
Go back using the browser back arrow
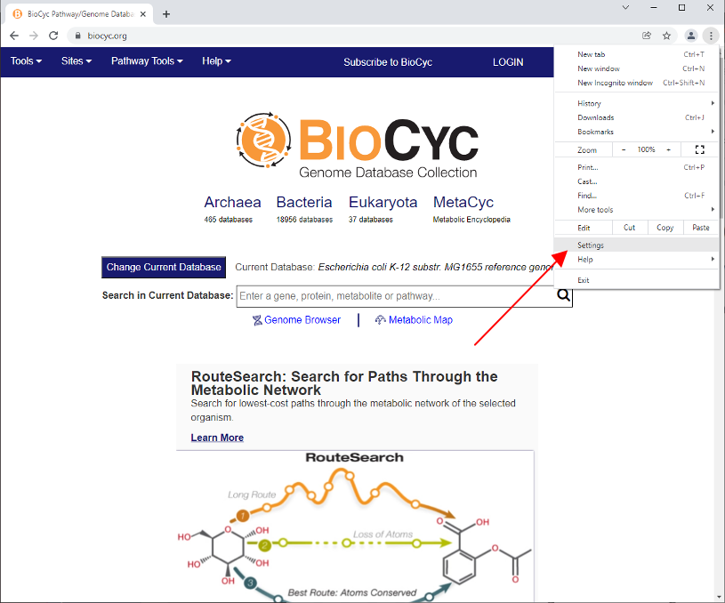[x=14, y=36]
